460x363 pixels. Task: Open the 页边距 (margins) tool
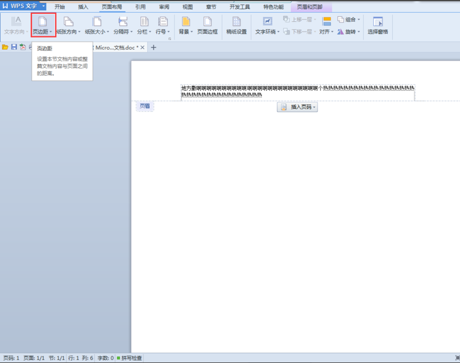[x=43, y=25]
